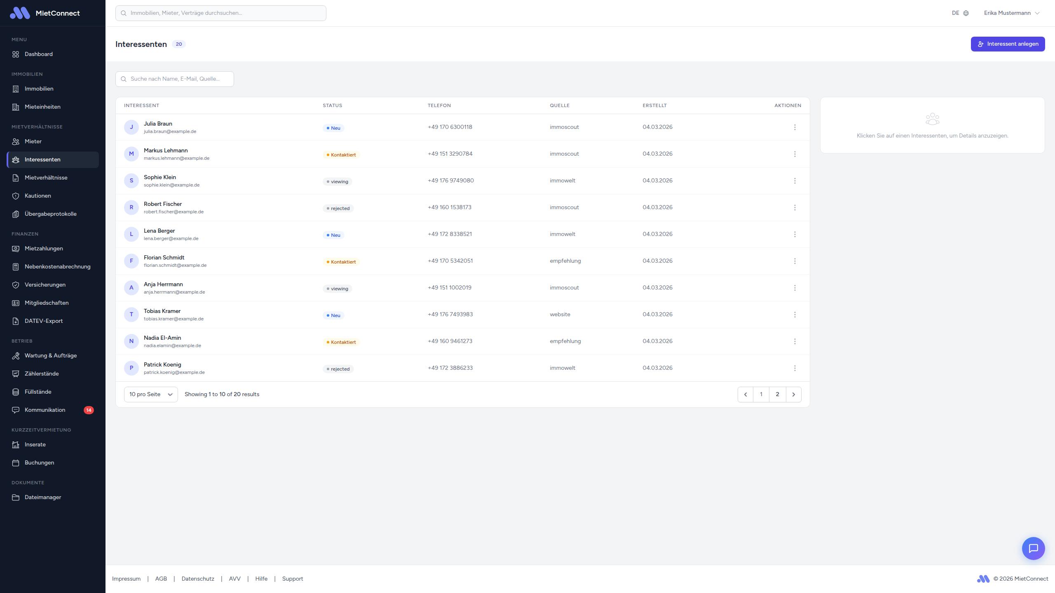
Task: Open Mietzahlungen in the sidebar
Action: [44, 249]
